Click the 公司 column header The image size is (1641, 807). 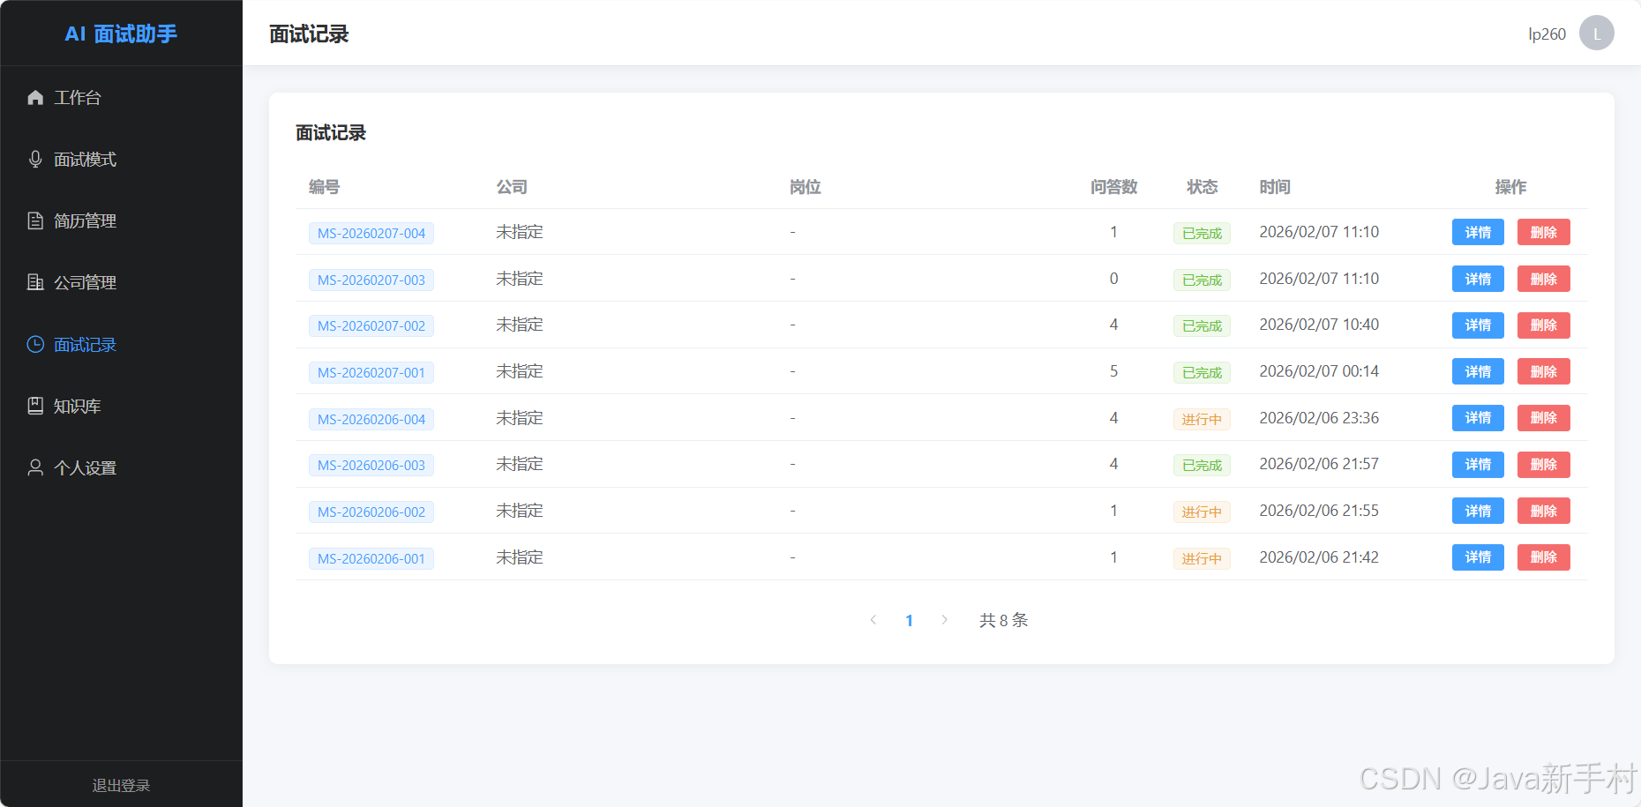tap(512, 186)
